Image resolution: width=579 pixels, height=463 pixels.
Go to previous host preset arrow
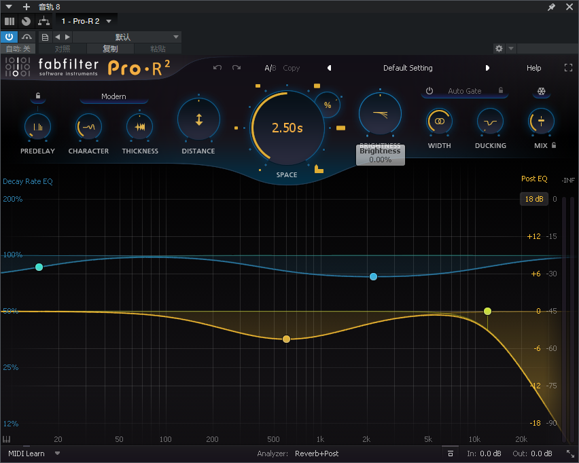tap(57, 37)
